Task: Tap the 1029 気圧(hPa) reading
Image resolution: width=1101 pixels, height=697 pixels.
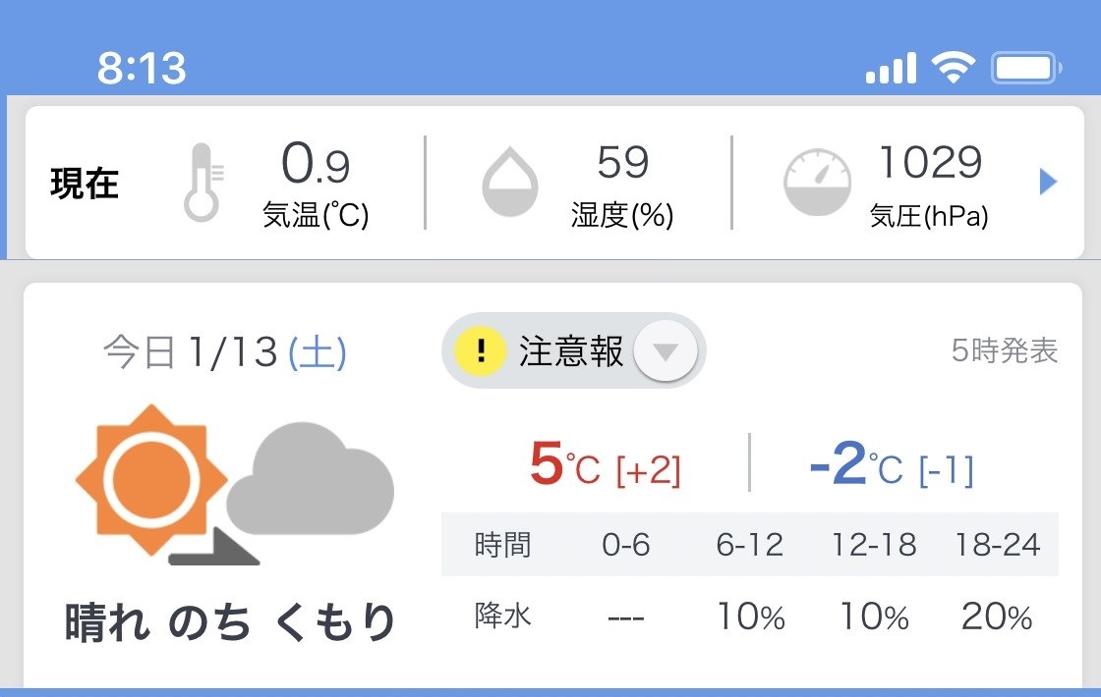Action: click(x=930, y=186)
